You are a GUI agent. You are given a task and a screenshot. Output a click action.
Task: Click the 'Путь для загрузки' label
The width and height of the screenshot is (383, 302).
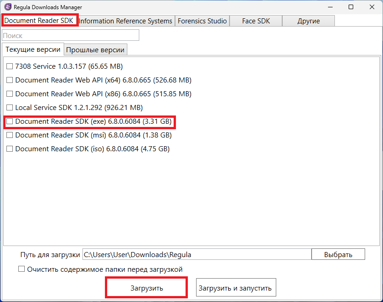coord(50,255)
